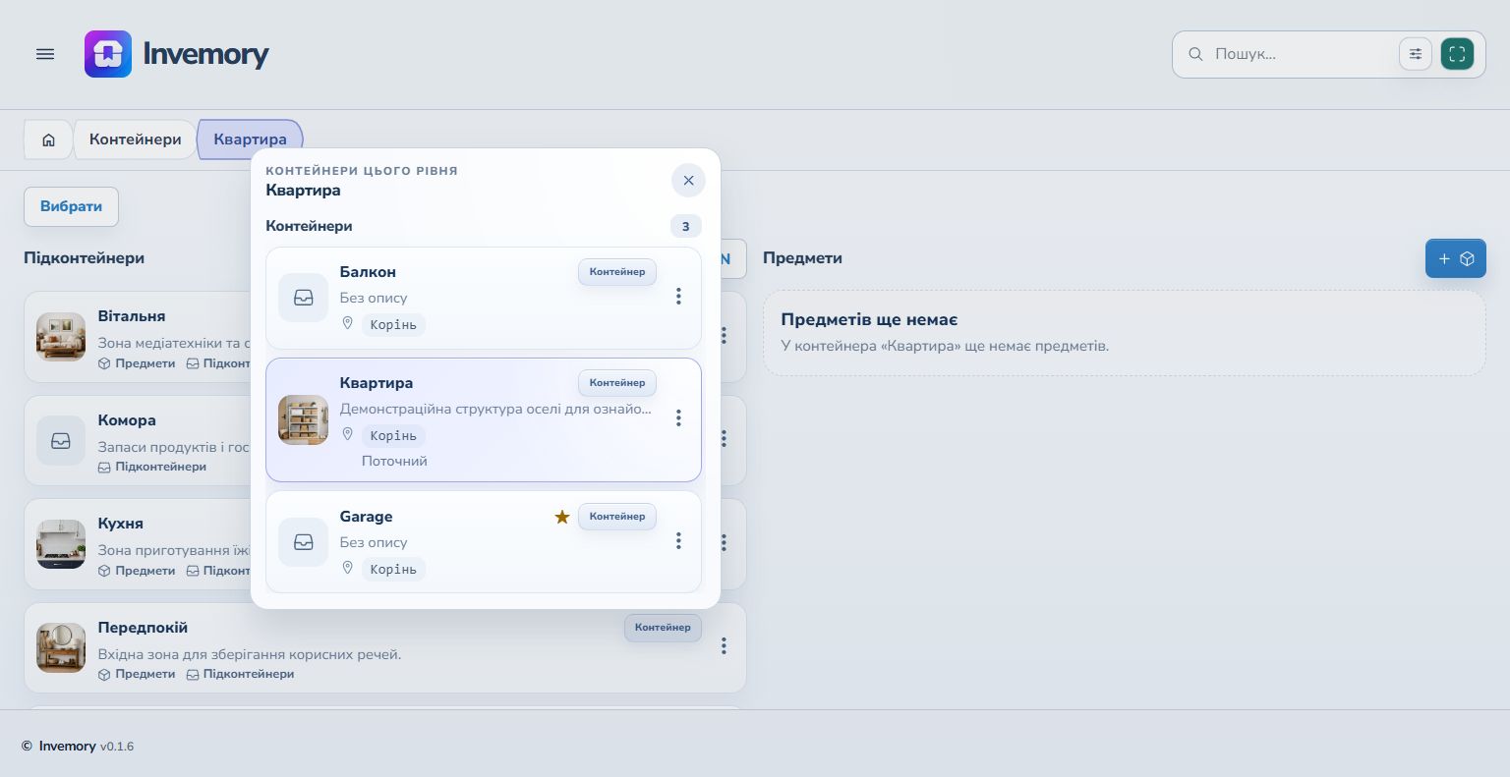This screenshot has width=1510, height=777.
Task: Click the search magnifier icon
Action: pos(1195,54)
